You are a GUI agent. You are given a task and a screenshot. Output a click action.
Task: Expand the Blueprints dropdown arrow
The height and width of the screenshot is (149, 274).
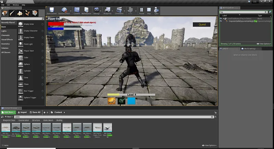(x=112, y=11)
